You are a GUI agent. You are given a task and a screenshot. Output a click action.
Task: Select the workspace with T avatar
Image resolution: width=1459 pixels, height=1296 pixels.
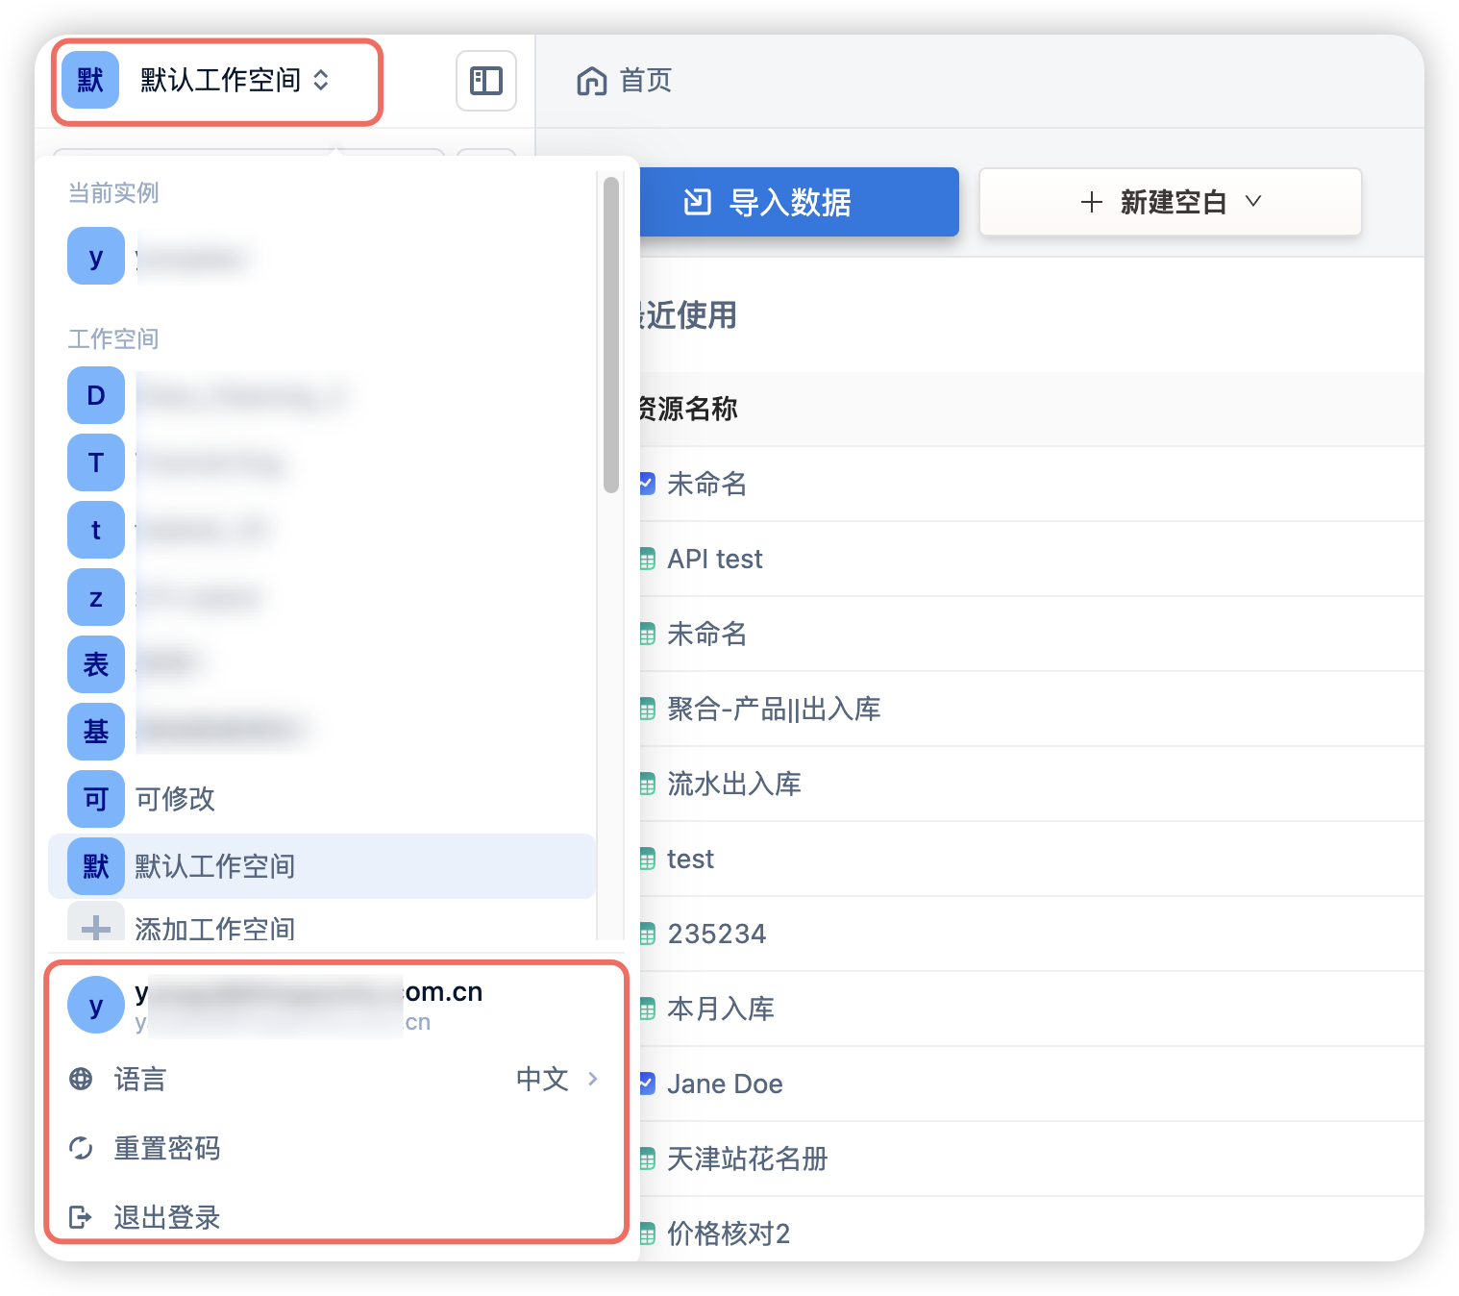coord(96,462)
